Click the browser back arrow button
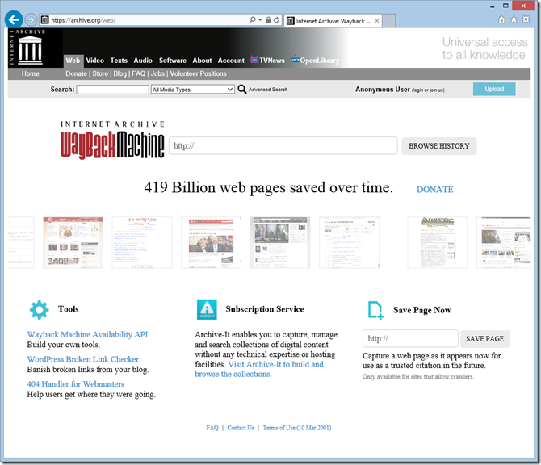This screenshot has width=541, height=465. coord(14,19)
